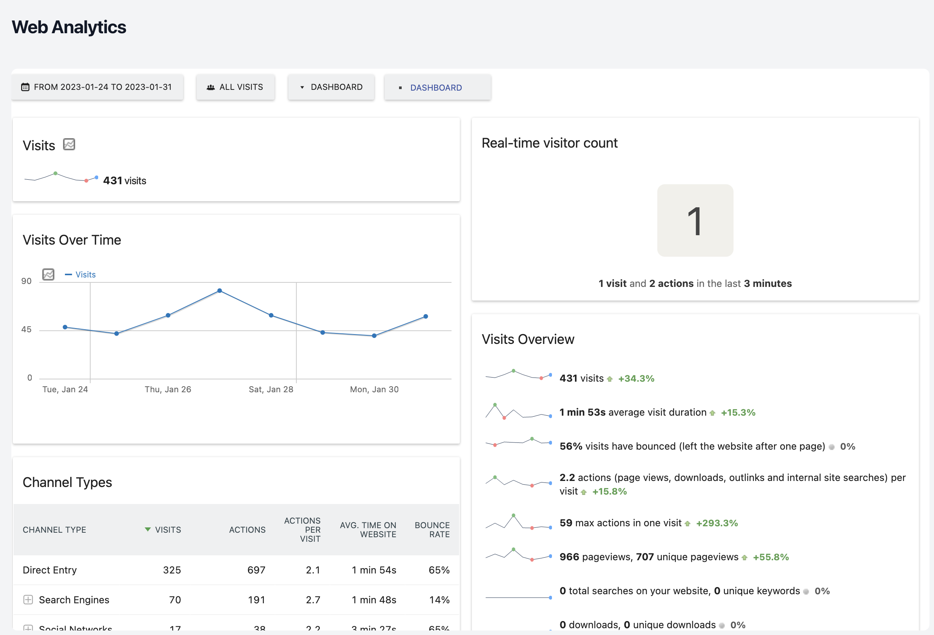This screenshot has height=635, width=934.
Task: Click the chart icon beside Visits title
Action: [69, 144]
